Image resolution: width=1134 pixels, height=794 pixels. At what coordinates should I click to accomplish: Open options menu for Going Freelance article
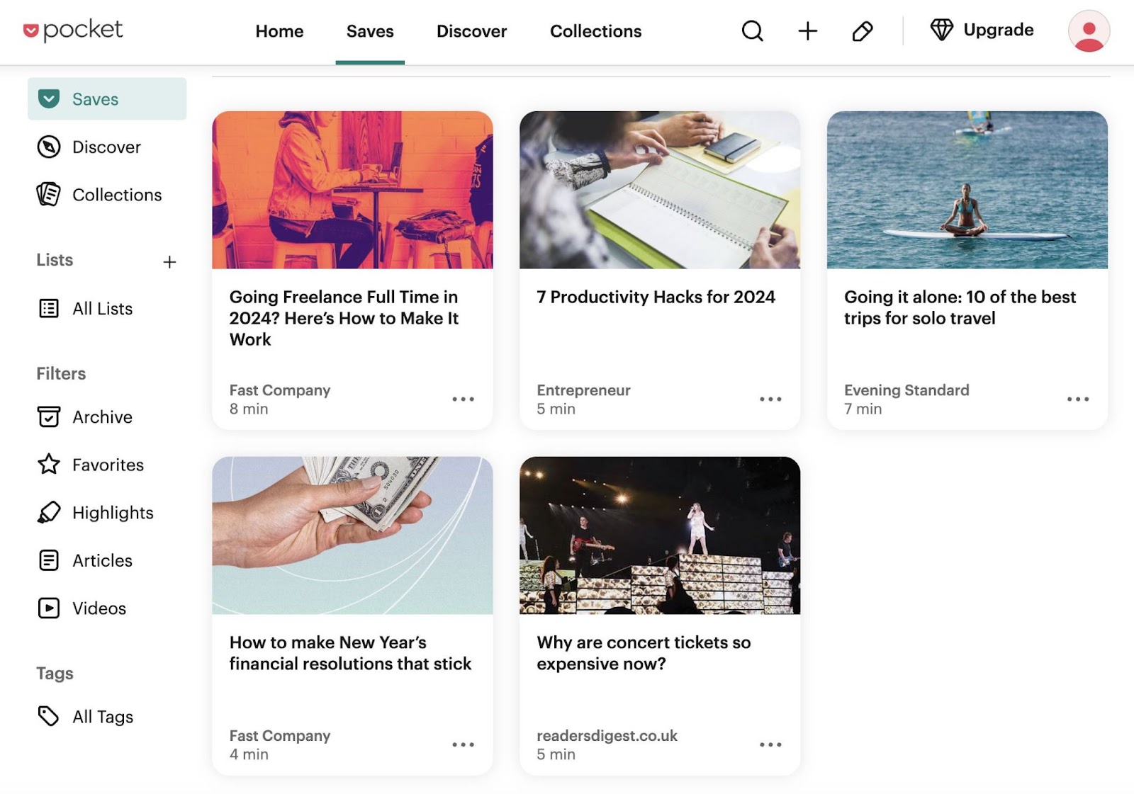[463, 399]
